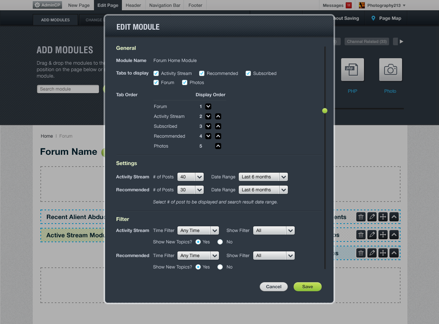Switch to the Navigation Bar tab
This screenshot has width=439, height=324.
point(164,5)
